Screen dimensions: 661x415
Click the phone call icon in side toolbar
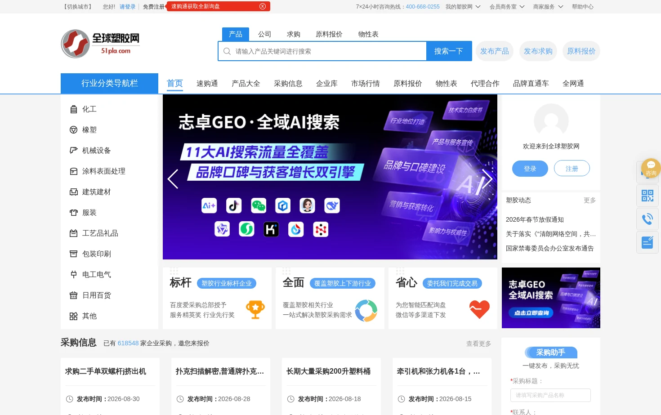[648, 219]
